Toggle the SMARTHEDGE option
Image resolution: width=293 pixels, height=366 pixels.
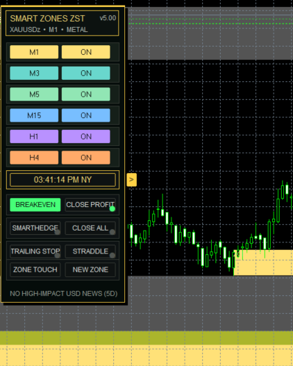click(35, 228)
